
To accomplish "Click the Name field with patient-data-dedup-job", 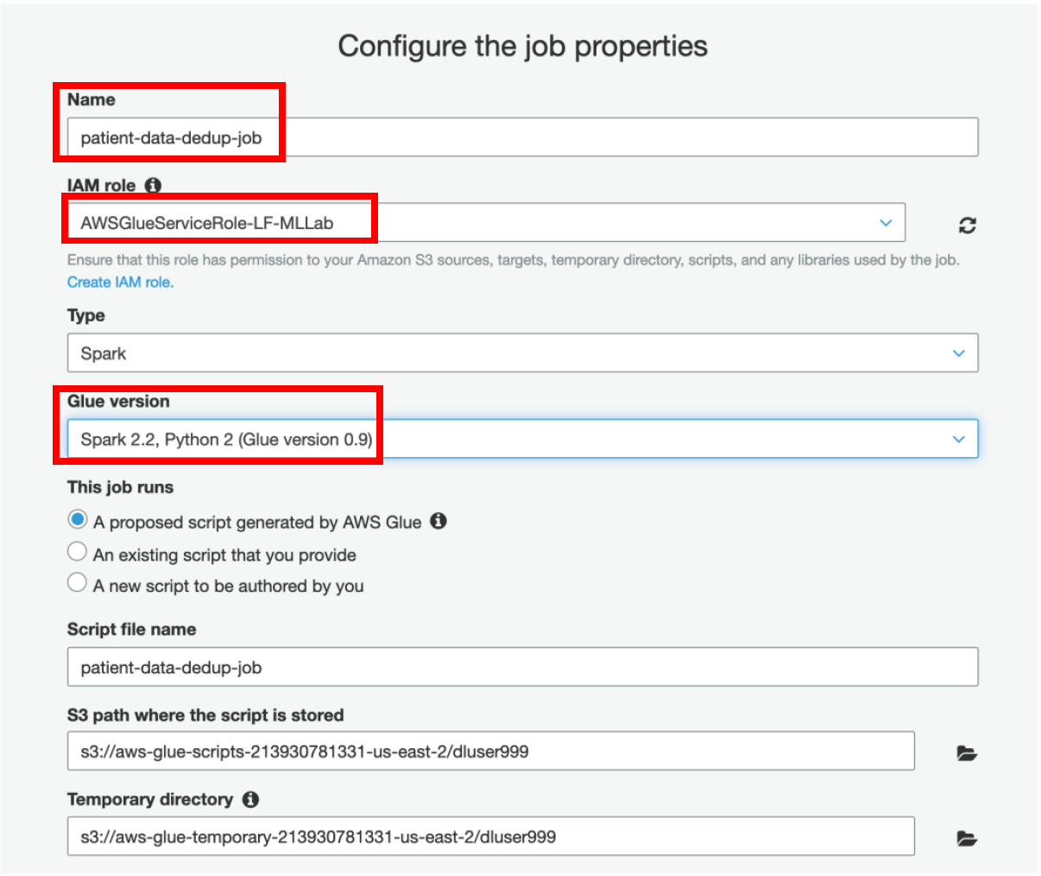I will click(x=523, y=137).
